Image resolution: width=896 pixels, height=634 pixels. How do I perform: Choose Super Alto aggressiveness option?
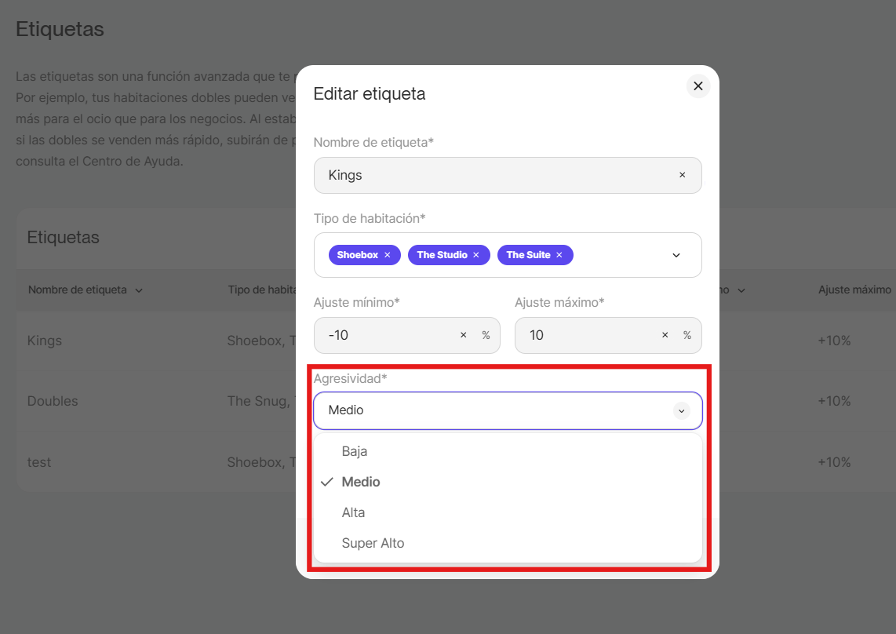[373, 543]
